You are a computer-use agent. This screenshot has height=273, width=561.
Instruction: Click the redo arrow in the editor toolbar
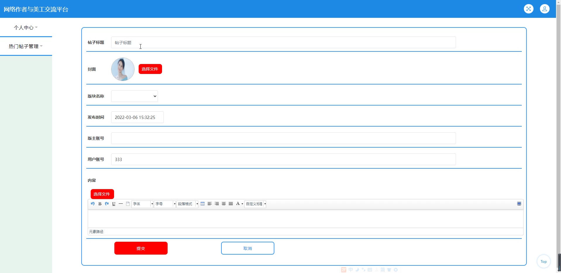pyautogui.click(x=107, y=204)
